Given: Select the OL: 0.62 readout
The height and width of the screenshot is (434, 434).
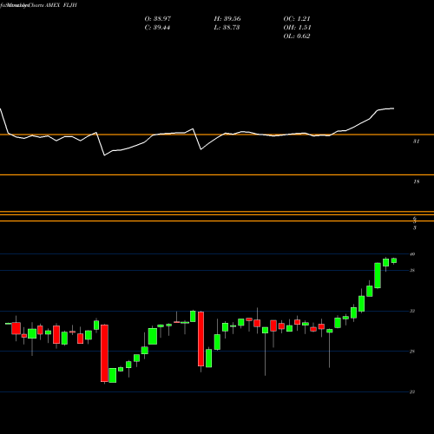Looking at the screenshot, I should (297, 36).
